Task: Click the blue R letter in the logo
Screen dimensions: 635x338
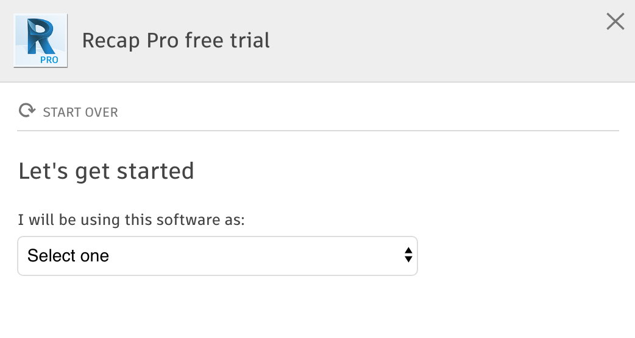Action: coord(39,35)
